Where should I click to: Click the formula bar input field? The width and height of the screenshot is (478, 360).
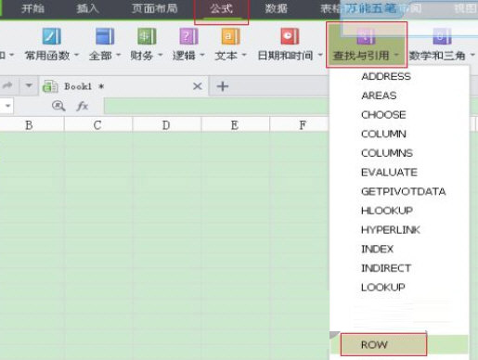click(x=216, y=106)
